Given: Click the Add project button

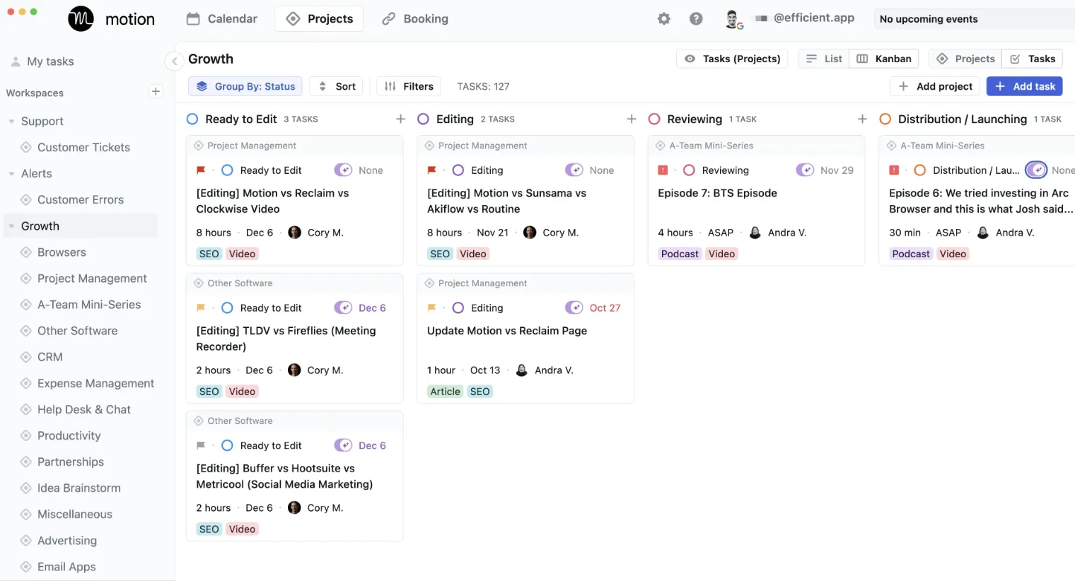Looking at the screenshot, I should click(x=935, y=86).
